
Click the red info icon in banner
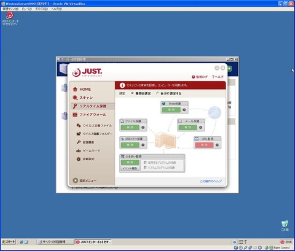coord(122,85)
